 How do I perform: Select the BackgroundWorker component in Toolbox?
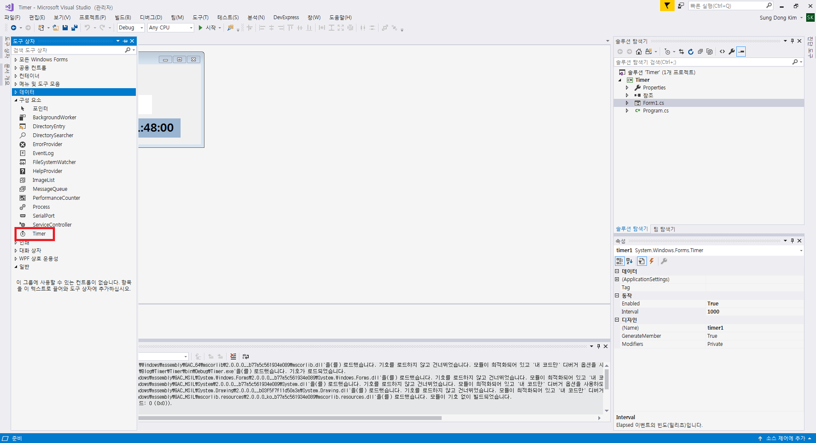55,118
